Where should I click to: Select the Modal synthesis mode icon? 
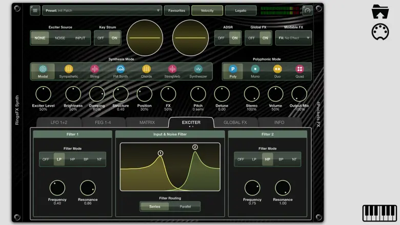(43, 69)
